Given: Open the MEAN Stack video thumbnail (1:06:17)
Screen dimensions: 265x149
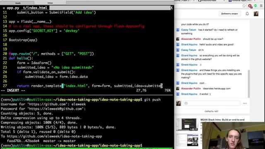Looking at the screenshot, I should click(187, 125).
